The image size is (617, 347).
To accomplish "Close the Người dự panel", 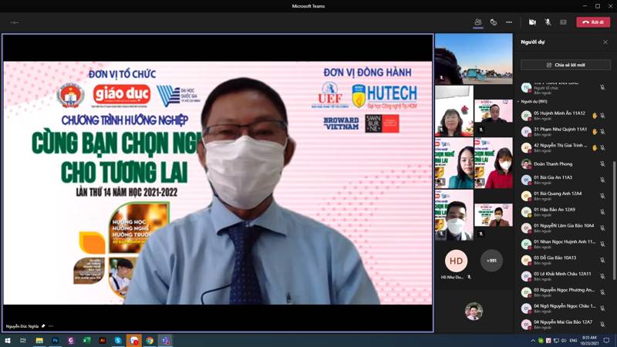I will pyautogui.click(x=605, y=42).
